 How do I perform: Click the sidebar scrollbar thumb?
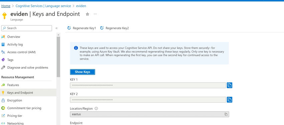click(58, 57)
